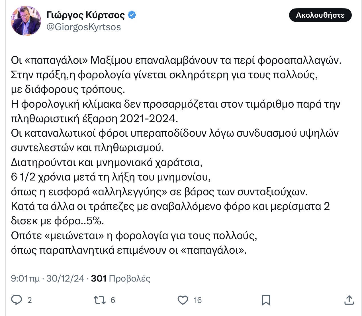Click the like count number 16

click(x=198, y=300)
